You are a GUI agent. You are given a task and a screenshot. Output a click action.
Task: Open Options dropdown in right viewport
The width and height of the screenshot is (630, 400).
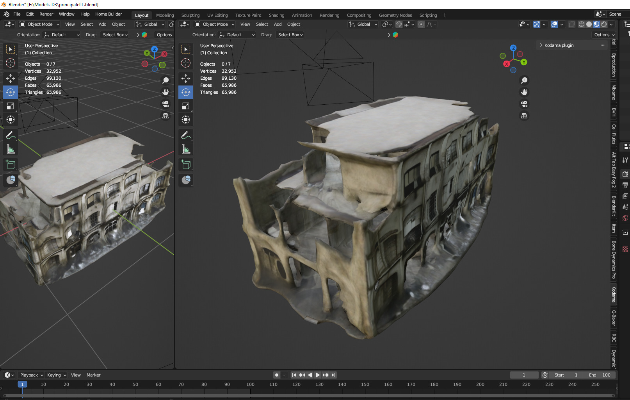[604, 35]
